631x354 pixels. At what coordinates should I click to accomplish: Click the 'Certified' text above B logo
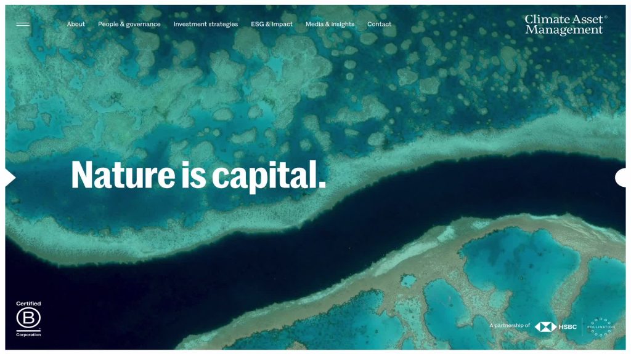pos(28,304)
